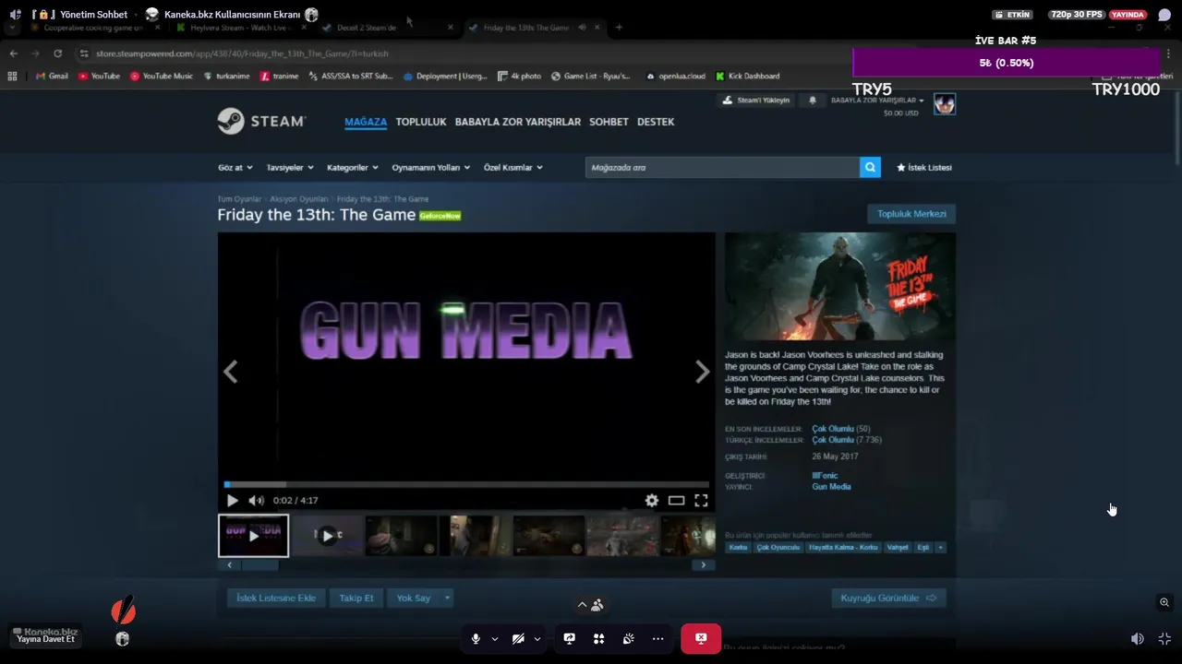Select the Gun Media trailer thumbnail
1182x664 pixels.
click(253, 536)
